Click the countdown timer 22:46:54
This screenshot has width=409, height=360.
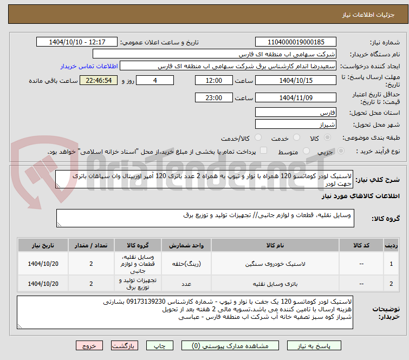tap(99, 80)
